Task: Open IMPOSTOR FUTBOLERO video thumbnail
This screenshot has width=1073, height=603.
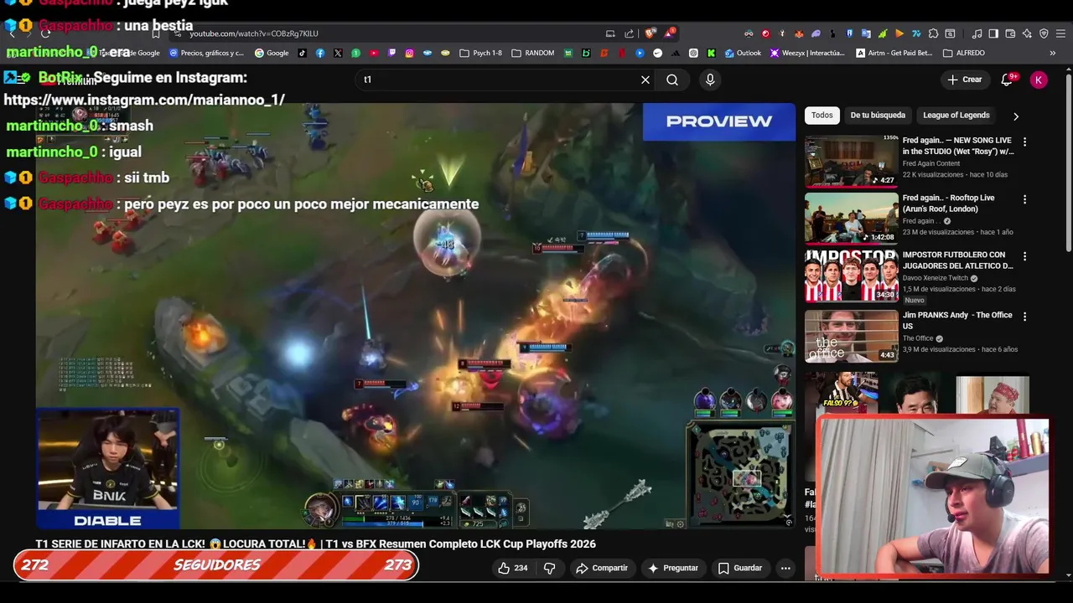Action: 851,276
